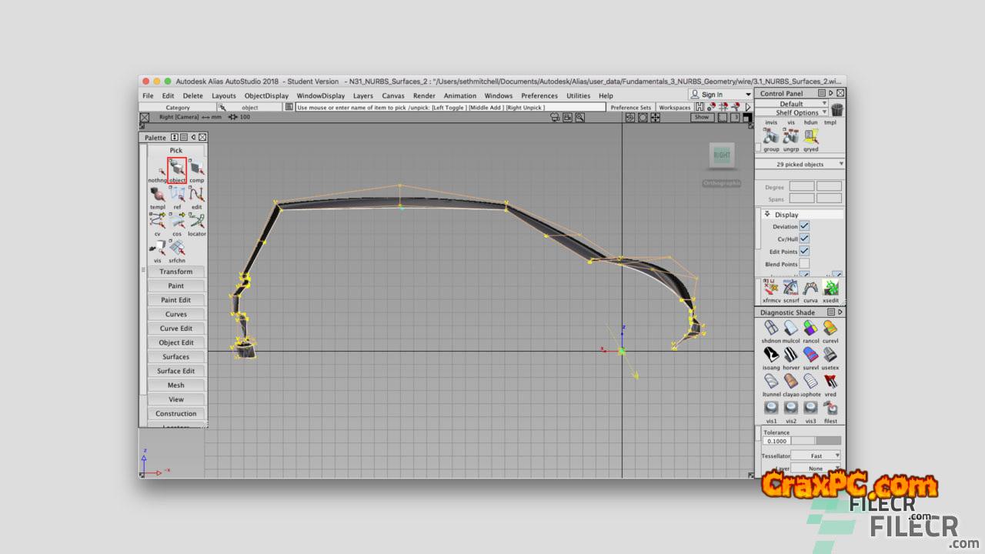985x554 pixels.
Task: Select the Pick locator tool
Action: coord(197,222)
